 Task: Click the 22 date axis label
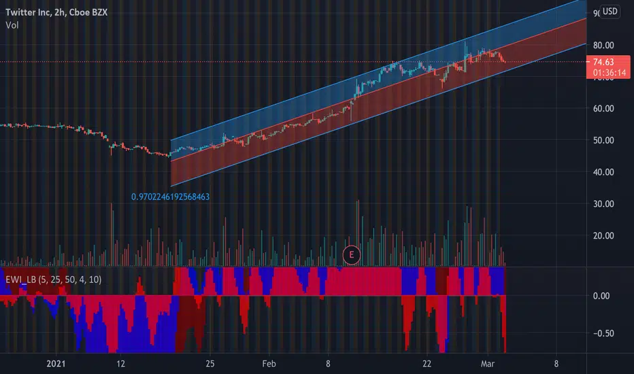(x=427, y=364)
